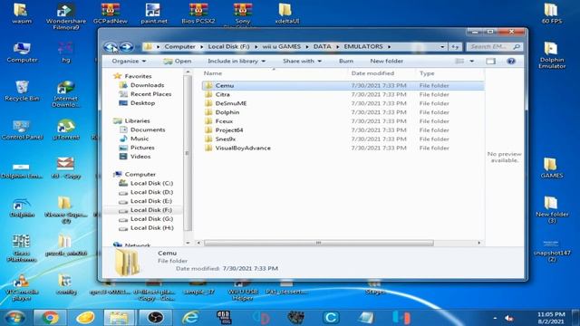Show hidden system tray icons arrow

[495, 318]
